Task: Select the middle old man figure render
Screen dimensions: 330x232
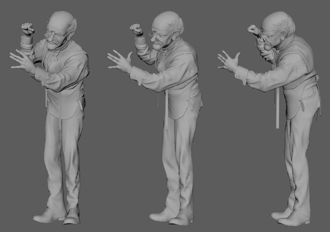Action: [155, 118]
